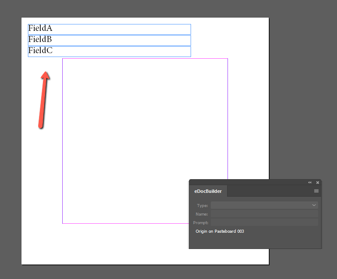Click the 'Type:' label
Screen dimensions: 337x279
tap(202, 206)
